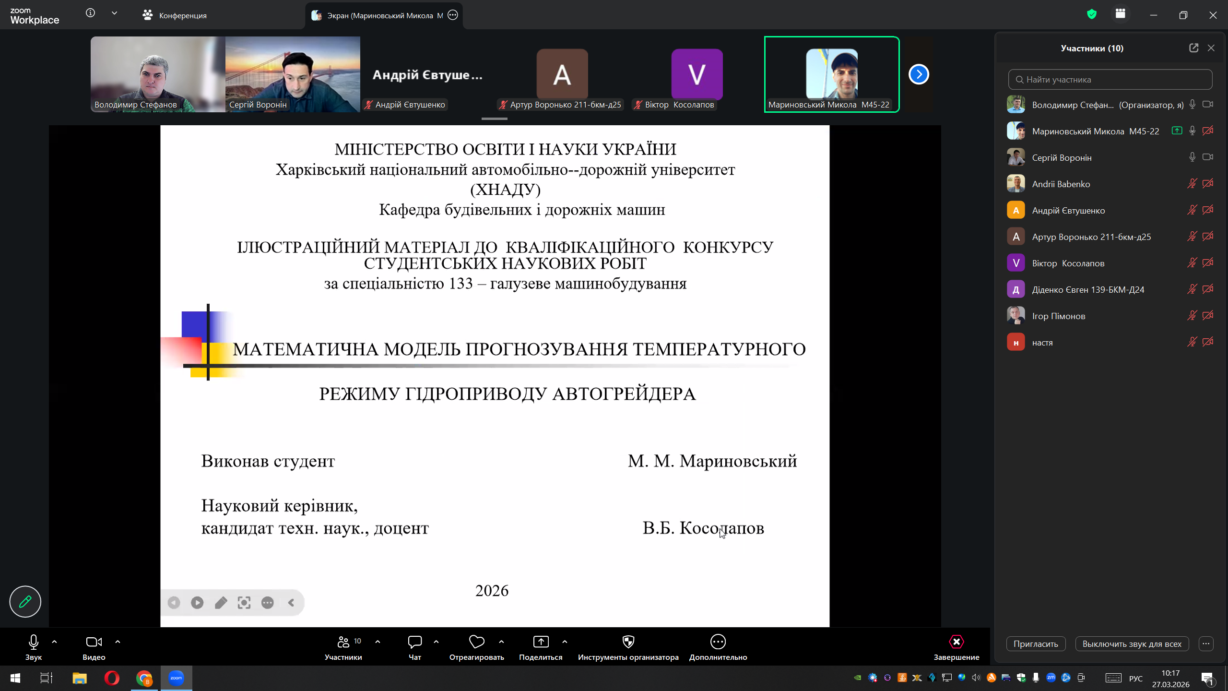The image size is (1228, 691).
Task: Expand the dropdown chevron beside the info icon
Action: [114, 13]
